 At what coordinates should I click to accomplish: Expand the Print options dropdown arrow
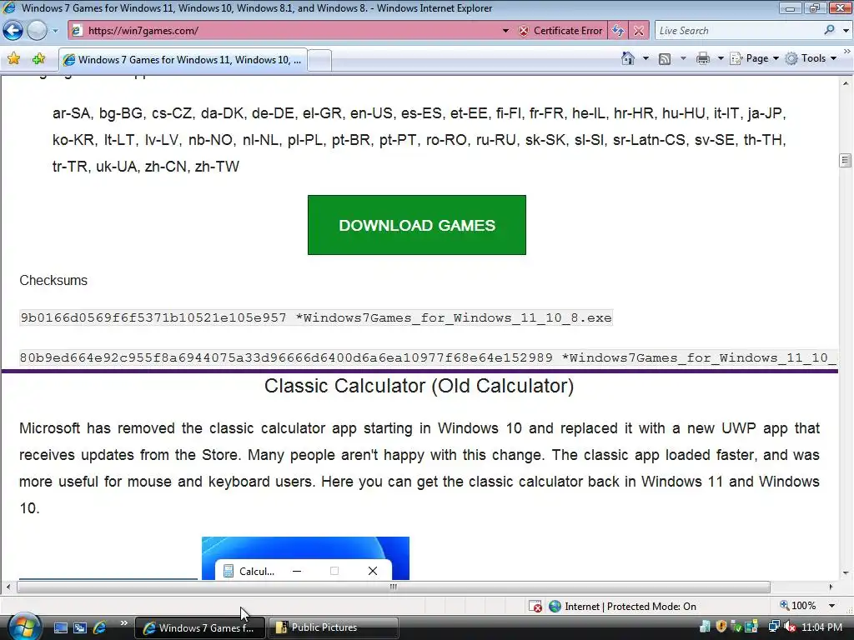point(721,58)
